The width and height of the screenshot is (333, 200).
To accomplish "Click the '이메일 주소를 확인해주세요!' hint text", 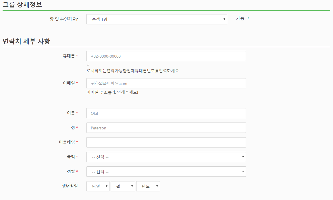I will coord(112,92).
